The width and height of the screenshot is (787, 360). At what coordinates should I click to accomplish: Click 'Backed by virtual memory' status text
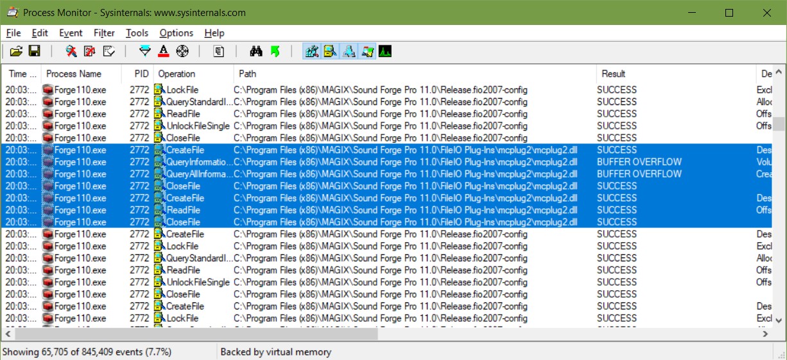click(x=276, y=352)
